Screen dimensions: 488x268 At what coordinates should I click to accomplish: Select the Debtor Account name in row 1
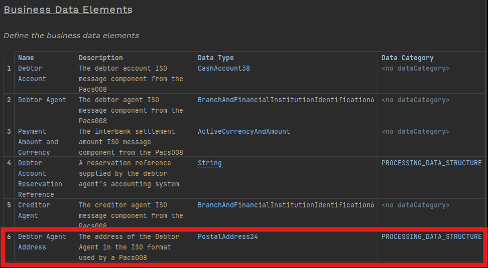(x=32, y=73)
